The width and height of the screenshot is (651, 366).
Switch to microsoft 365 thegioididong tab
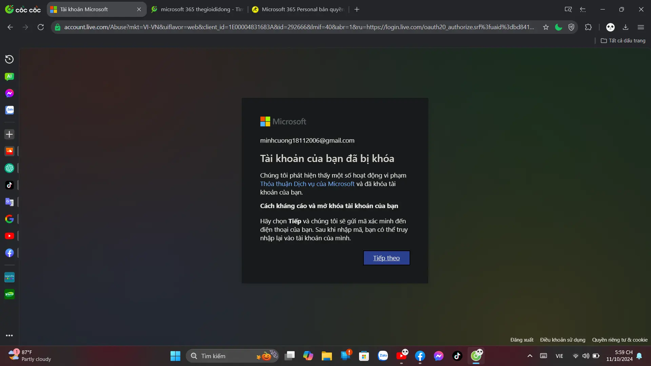point(197,9)
